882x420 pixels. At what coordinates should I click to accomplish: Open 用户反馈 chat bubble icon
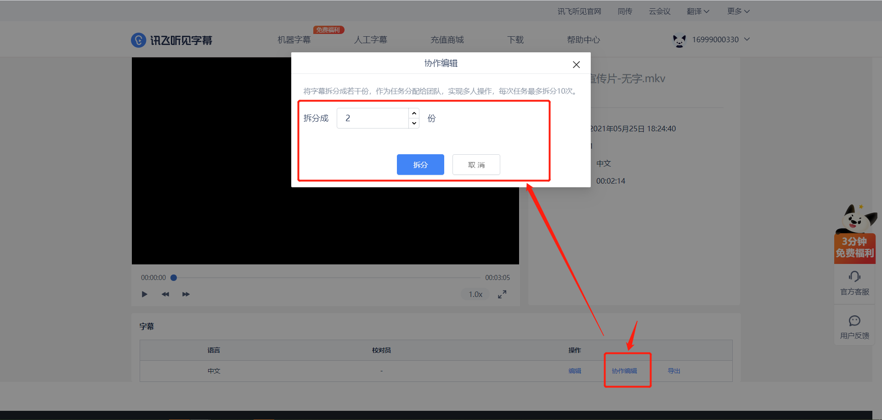tap(854, 320)
